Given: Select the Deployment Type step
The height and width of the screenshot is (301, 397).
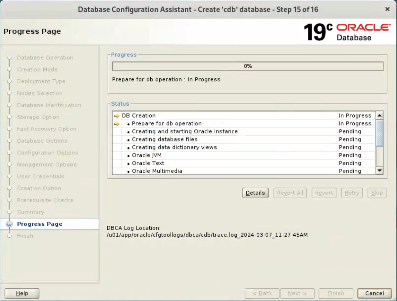Looking at the screenshot, I should [x=41, y=81].
